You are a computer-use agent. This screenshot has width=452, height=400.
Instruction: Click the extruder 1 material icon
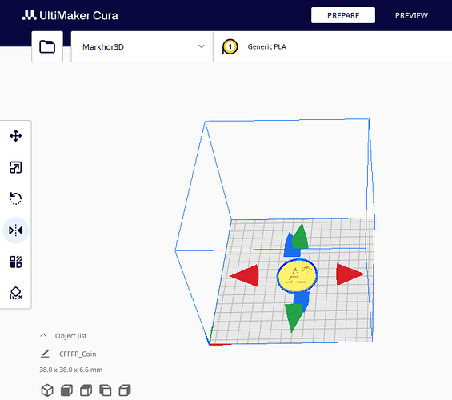[x=230, y=46]
